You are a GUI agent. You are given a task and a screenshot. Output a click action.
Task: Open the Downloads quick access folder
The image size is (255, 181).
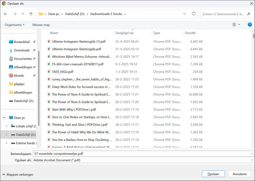click(x=22, y=50)
